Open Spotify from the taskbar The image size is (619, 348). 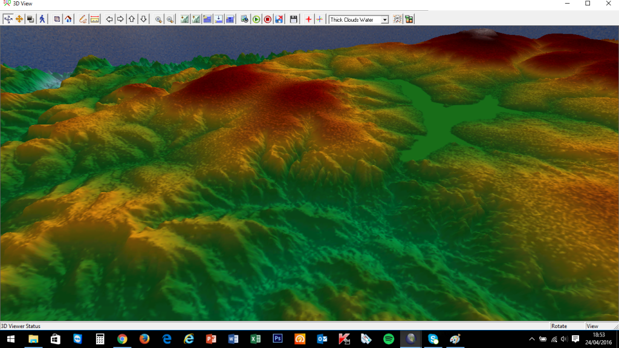(389, 339)
